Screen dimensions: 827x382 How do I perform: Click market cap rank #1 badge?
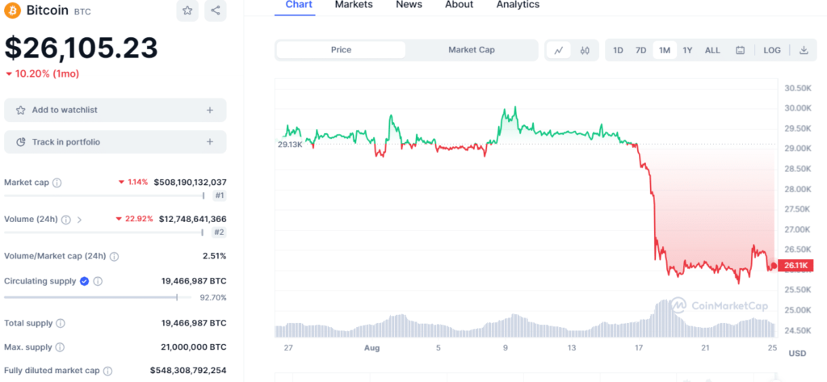pyautogui.click(x=220, y=195)
